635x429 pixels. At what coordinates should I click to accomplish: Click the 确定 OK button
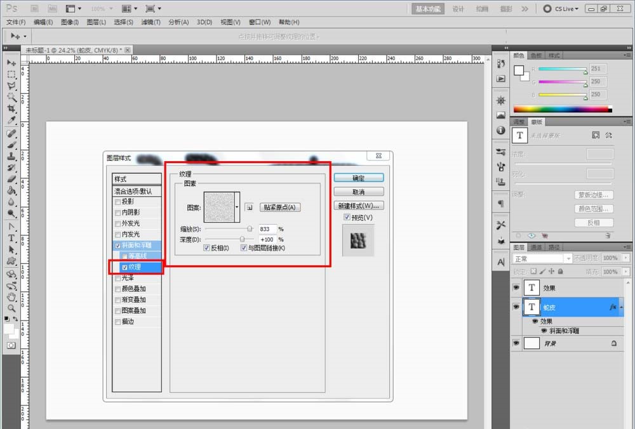click(358, 178)
